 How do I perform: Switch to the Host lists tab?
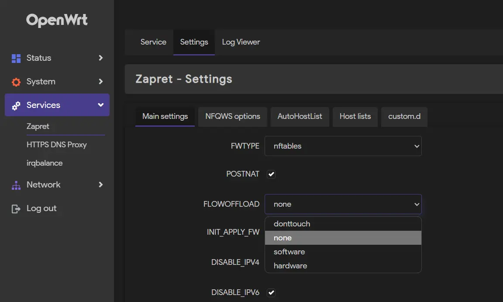click(x=355, y=117)
